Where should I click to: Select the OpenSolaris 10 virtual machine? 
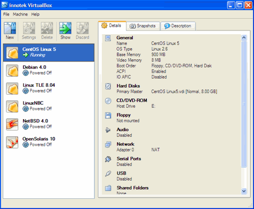click(x=49, y=142)
